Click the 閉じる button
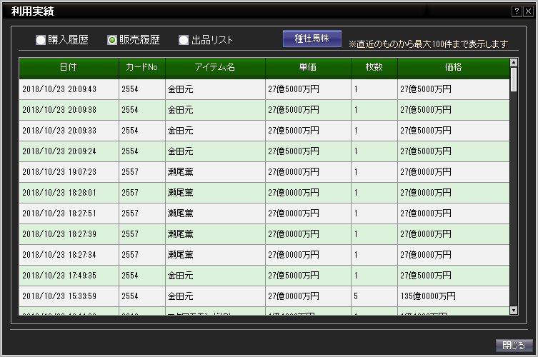The height and width of the screenshot is (357, 538). [514, 345]
